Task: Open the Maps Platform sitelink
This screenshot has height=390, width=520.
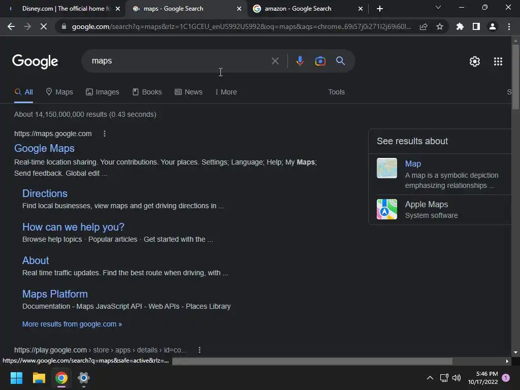Action: pyautogui.click(x=55, y=294)
